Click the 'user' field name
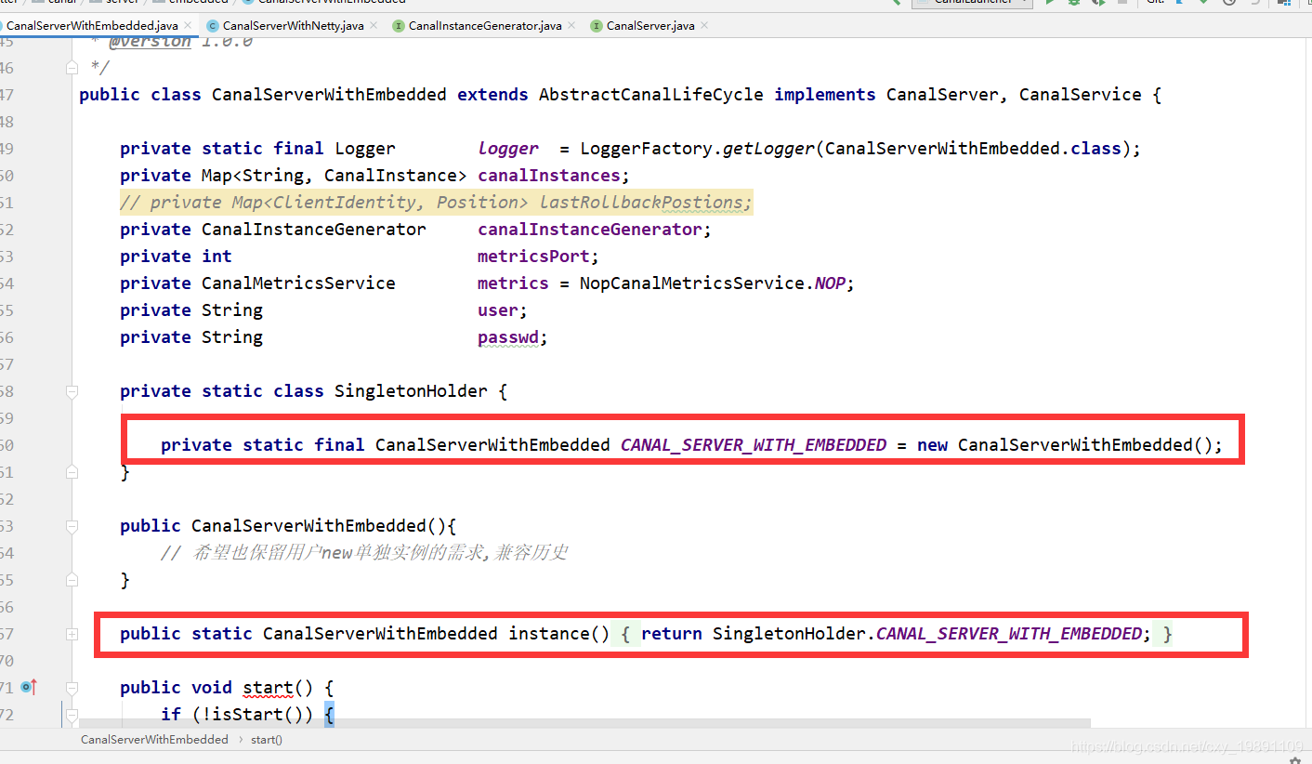This screenshot has width=1312, height=764. (498, 310)
